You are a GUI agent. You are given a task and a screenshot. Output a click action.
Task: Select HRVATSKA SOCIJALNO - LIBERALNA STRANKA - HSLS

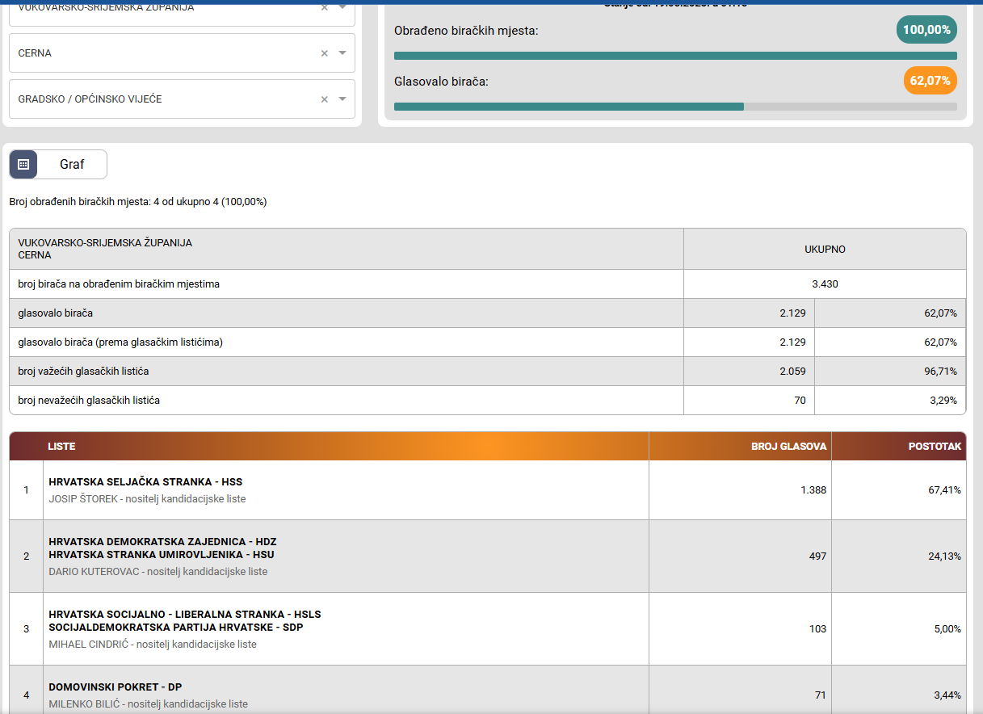(185, 615)
